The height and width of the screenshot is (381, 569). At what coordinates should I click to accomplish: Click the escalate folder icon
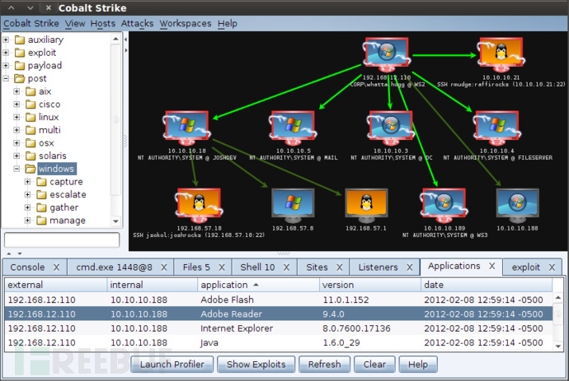pos(42,195)
